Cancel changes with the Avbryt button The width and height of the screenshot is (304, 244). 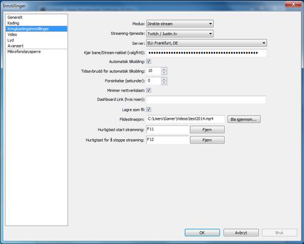(x=241, y=233)
